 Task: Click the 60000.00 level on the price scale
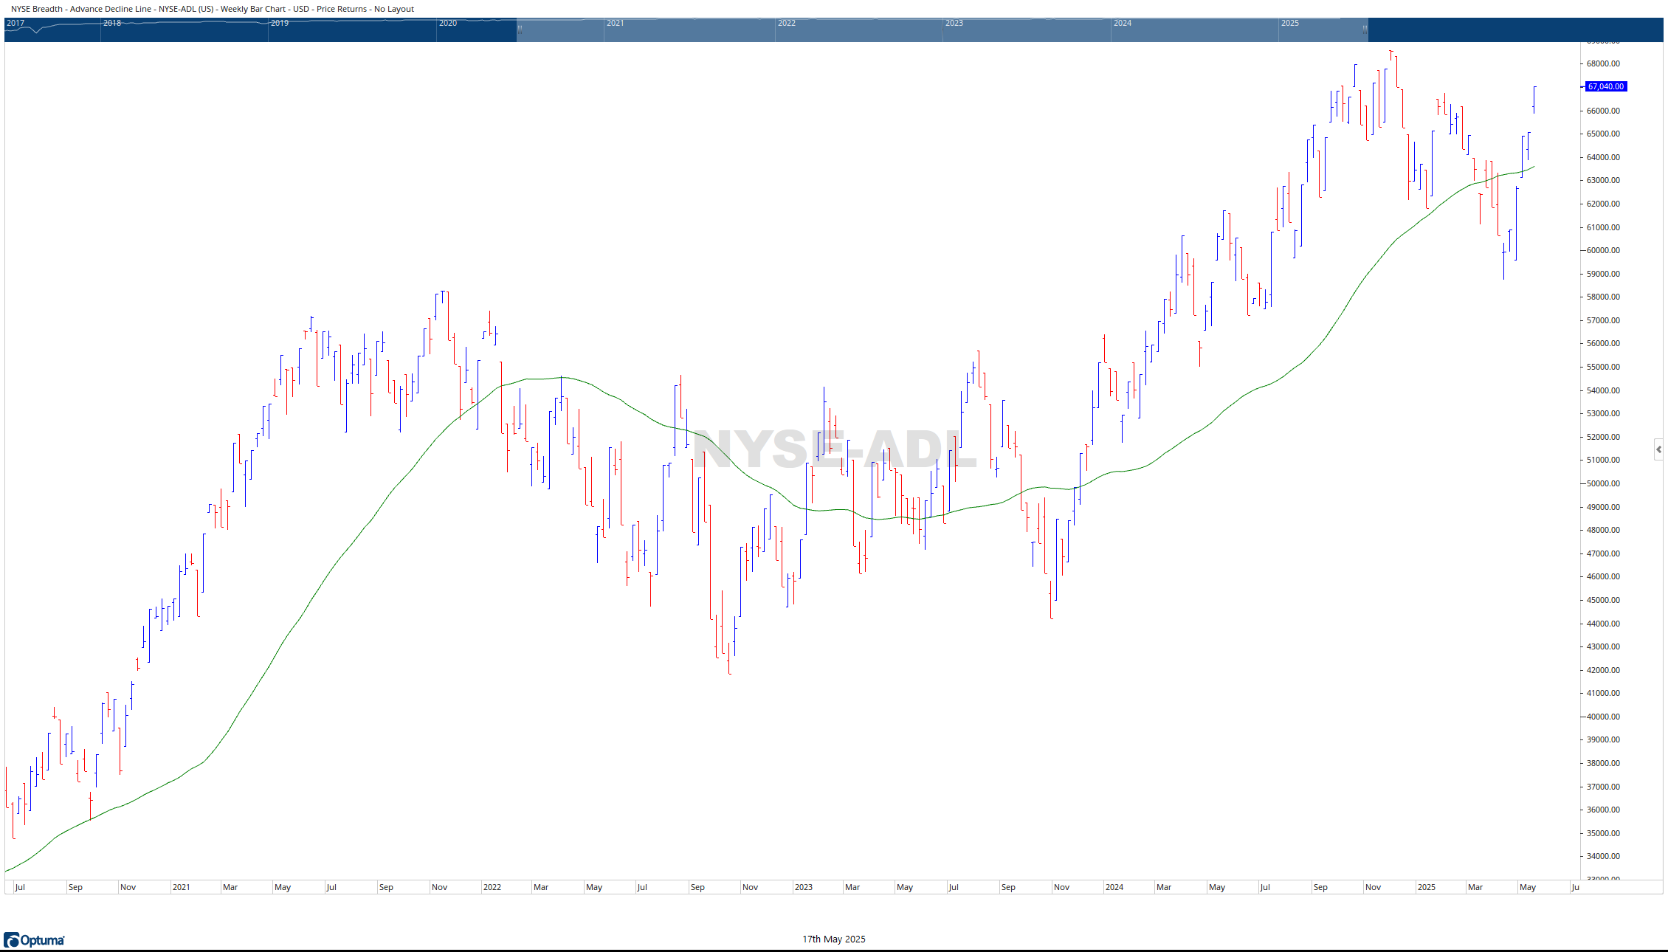(1603, 250)
